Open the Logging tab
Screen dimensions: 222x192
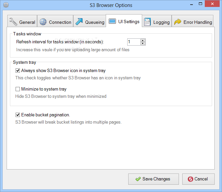(x=157, y=21)
